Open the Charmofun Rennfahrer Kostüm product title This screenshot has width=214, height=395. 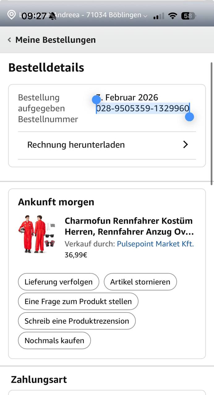[x=129, y=226]
